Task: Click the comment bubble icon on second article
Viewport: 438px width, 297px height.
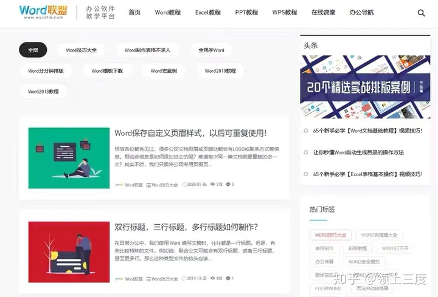Action: click(x=228, y=279)
